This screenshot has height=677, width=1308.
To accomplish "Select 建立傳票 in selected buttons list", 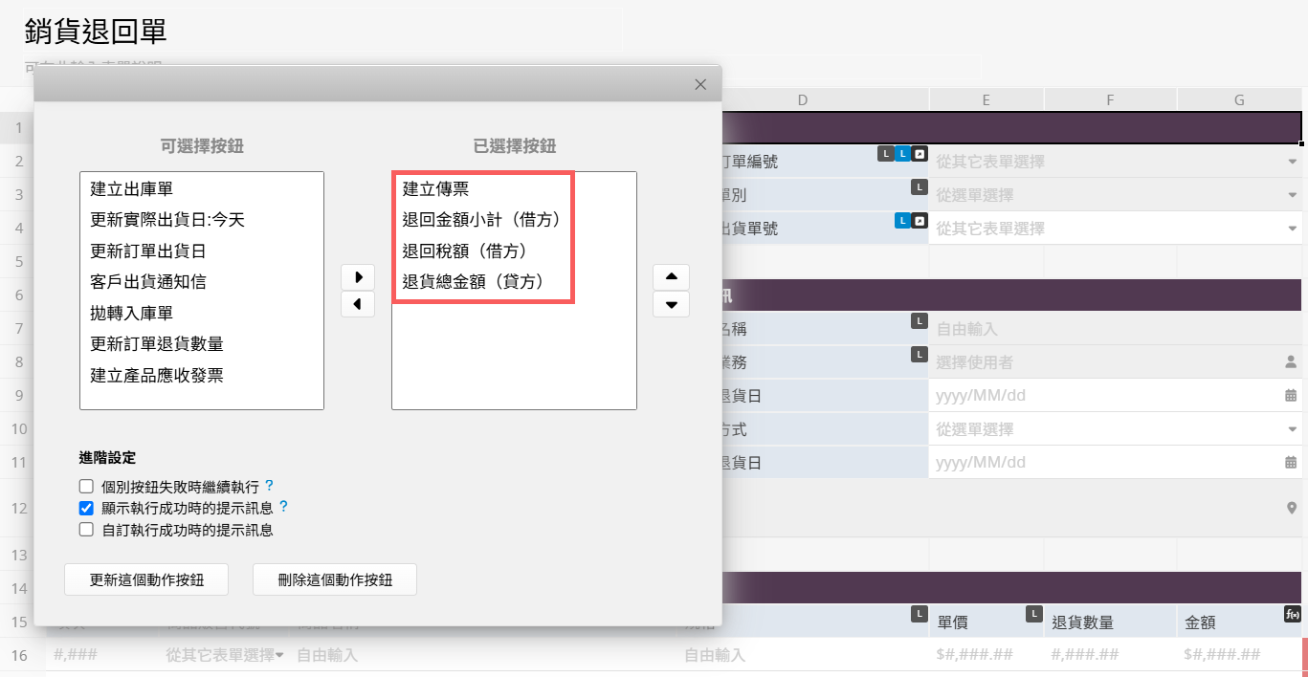I will 514,189.
